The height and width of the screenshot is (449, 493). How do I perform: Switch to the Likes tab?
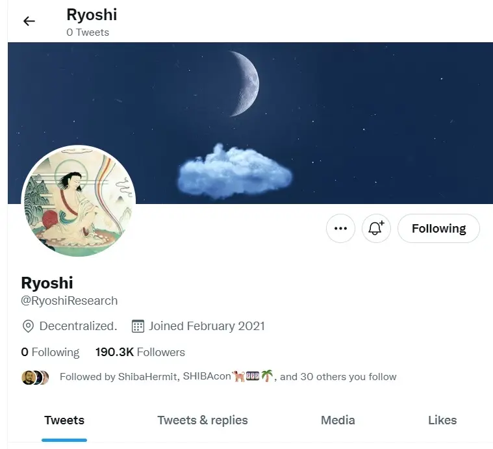click(x=442, y=420)
